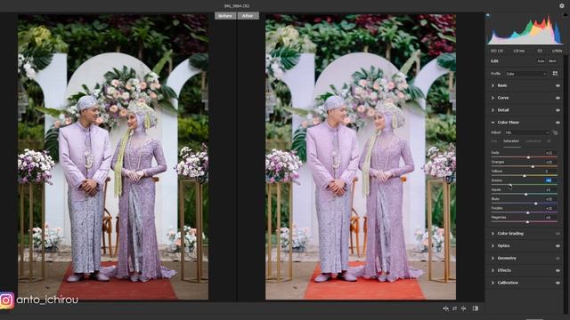This screenshot has height=320, width=570.
Task: Click the color histogram graph
Action: [525, 29]
